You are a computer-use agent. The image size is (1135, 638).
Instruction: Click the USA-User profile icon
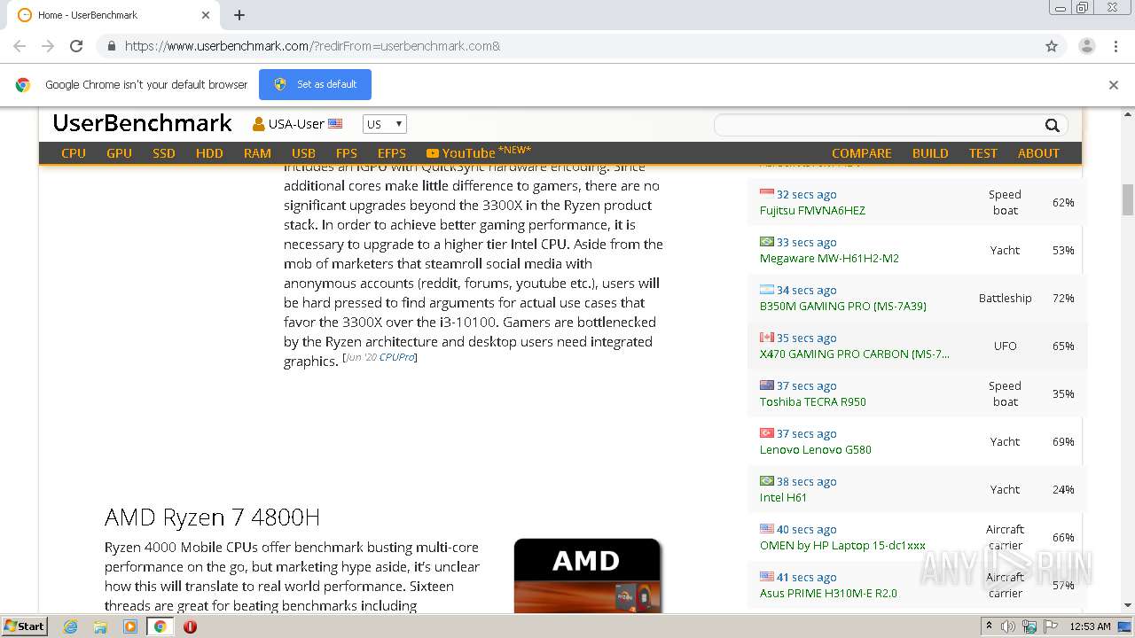coord(258,124)
